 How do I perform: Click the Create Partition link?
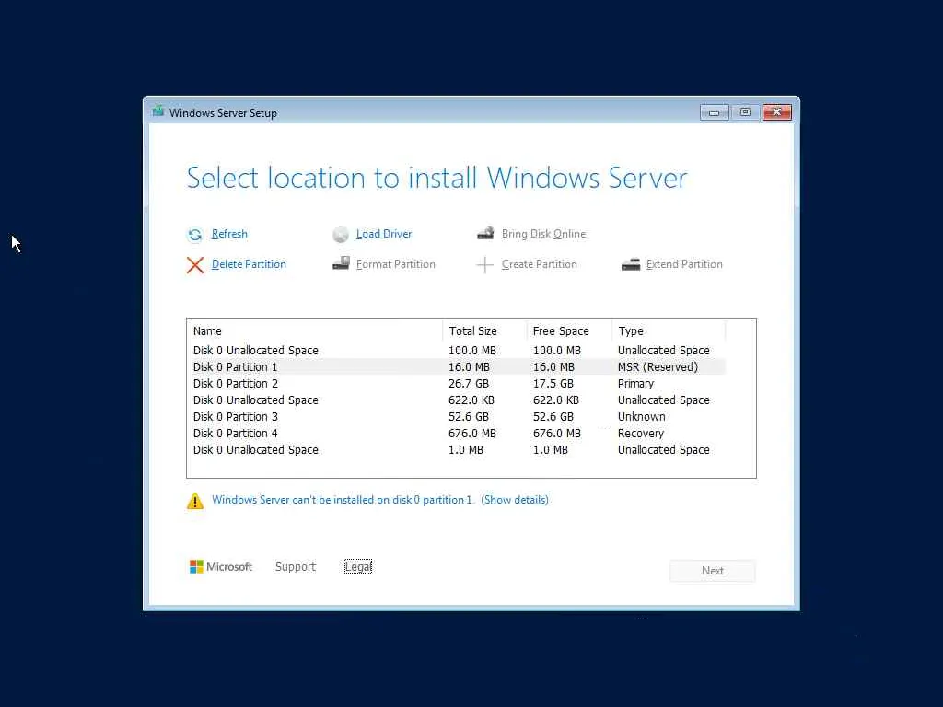(x=539, y=264)
